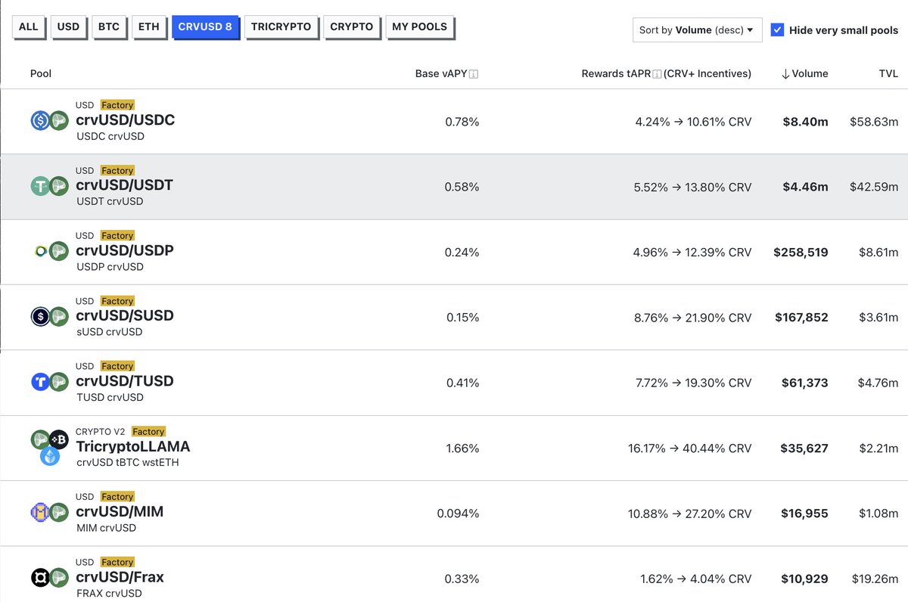This screenshot has width=908, height=602.
Task: Click the $61,373 volume value
Action: (x=804, y=383)
